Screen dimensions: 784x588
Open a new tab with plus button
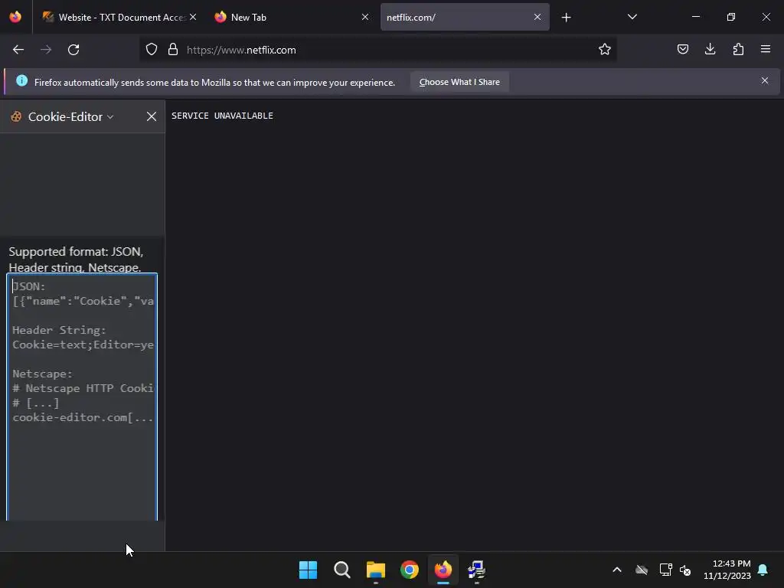(x=566, y=18)
